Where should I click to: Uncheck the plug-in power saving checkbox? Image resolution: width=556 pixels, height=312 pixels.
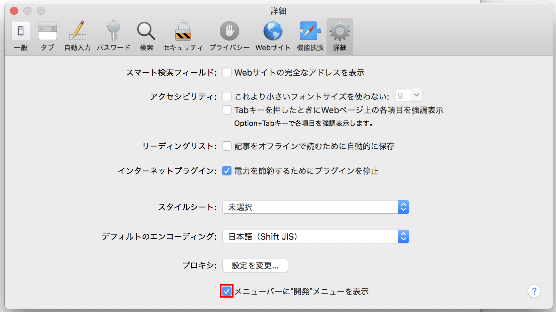point(227,171)
